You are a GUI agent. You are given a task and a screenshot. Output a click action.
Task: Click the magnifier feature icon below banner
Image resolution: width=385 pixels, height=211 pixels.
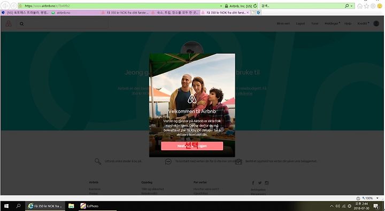pyautogui.click(x=98, y=161)
